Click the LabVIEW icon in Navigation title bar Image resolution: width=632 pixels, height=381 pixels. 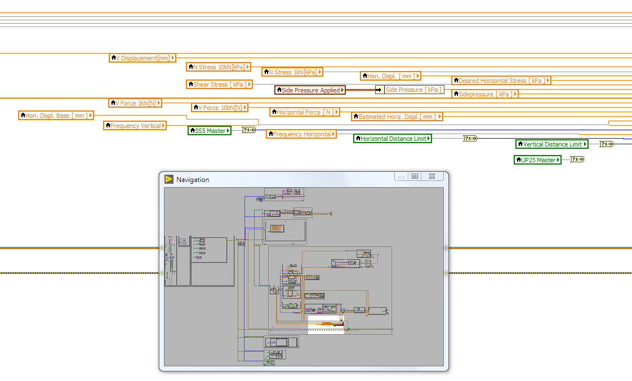click(x=169, y=179)
